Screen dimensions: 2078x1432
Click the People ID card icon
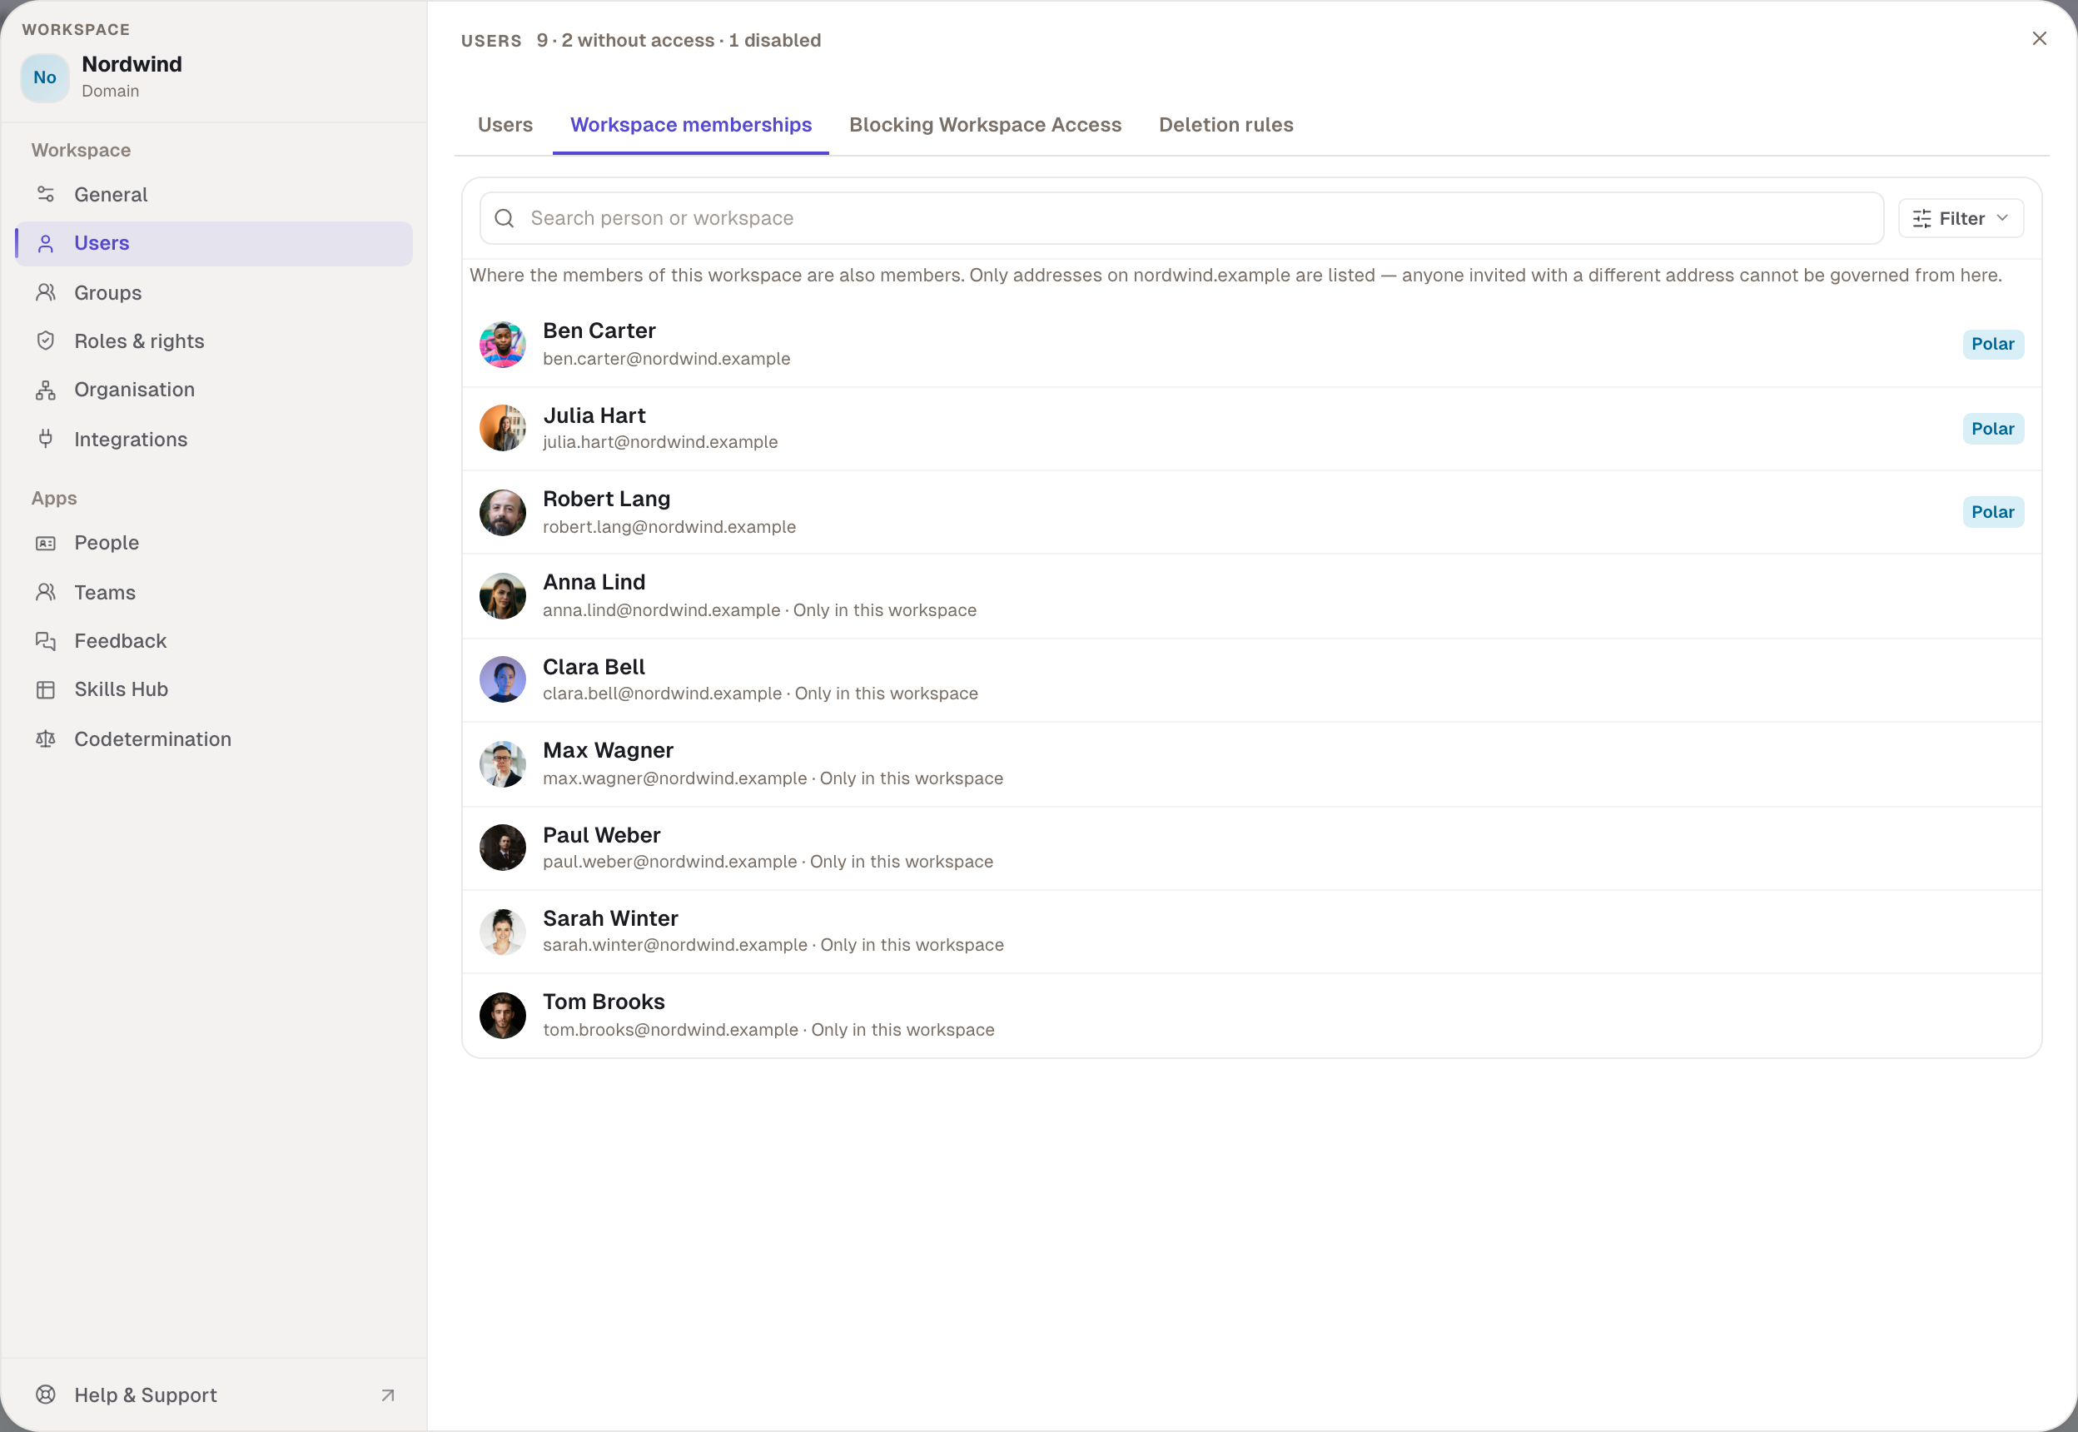[x=46, y=543]
